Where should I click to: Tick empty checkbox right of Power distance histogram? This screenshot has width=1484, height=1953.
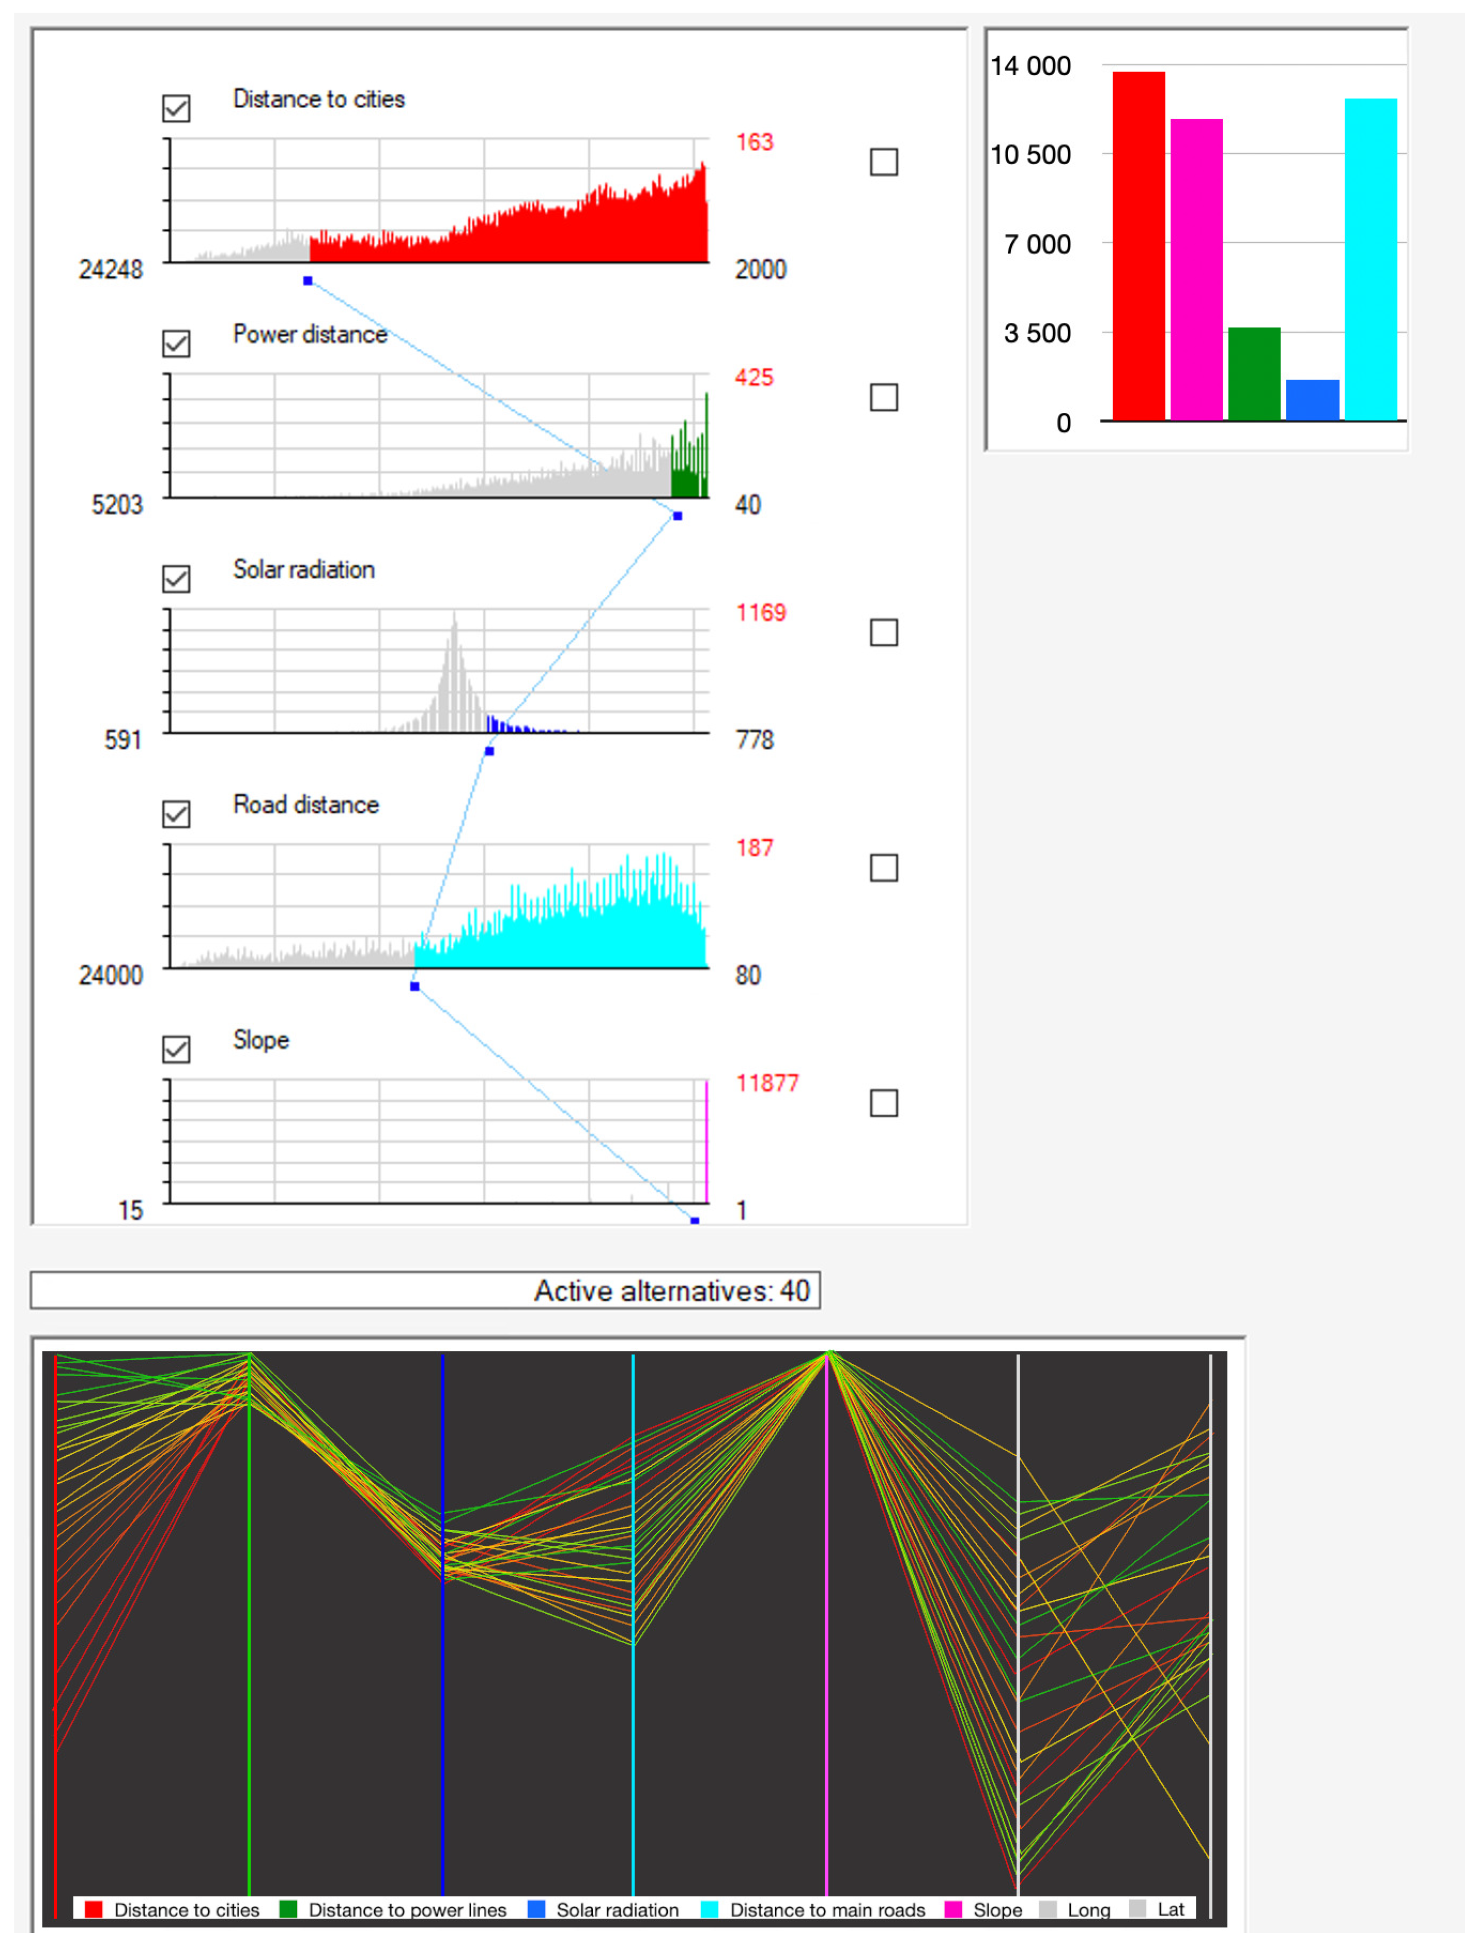[x=884, y=398]
